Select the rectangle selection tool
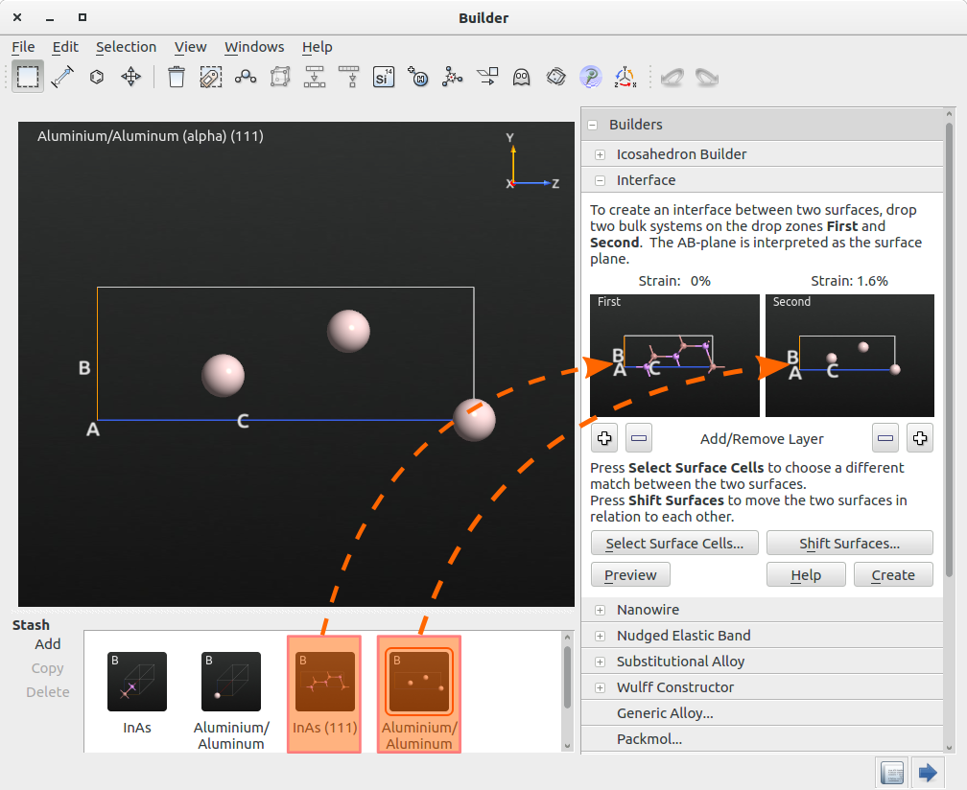967x790 pixels. pos(27,77)
